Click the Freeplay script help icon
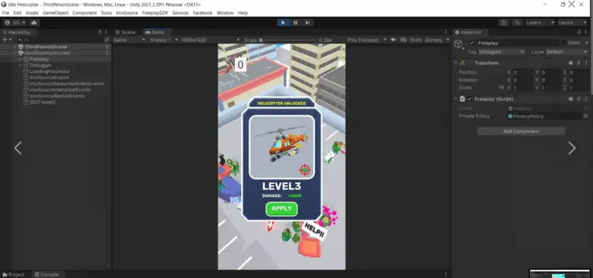The width and height of the screenshot is (593, 278). (x=570, y=99)
